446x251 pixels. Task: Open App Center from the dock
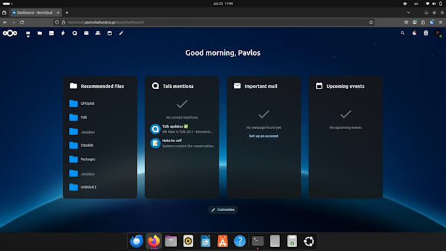[222, 241]
